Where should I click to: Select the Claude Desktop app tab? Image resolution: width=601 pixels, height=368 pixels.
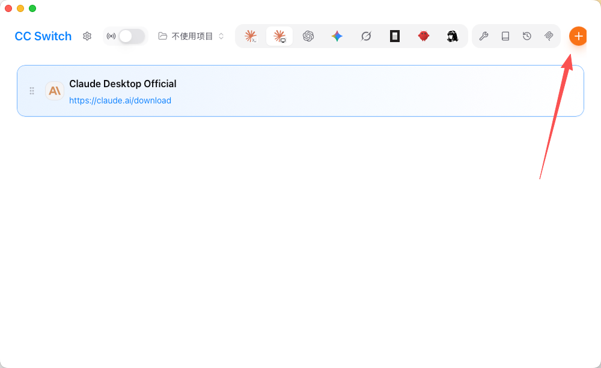tap(279, 36)
